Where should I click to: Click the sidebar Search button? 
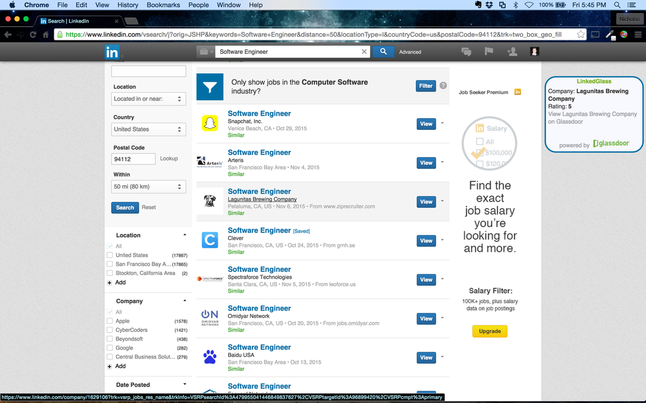(125, 208)
